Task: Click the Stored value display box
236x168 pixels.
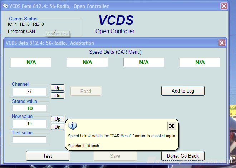Action: pos(29,108)
